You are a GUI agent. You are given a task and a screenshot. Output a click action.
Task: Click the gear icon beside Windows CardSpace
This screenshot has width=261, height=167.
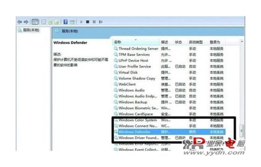coord(116,114)
